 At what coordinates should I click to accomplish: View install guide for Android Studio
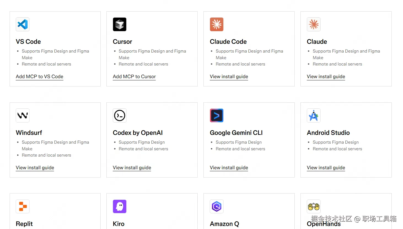pyautogui.click(x=326, y=168)
